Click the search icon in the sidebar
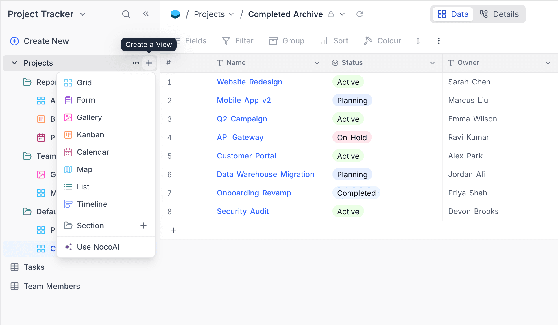 coord(126,14)
